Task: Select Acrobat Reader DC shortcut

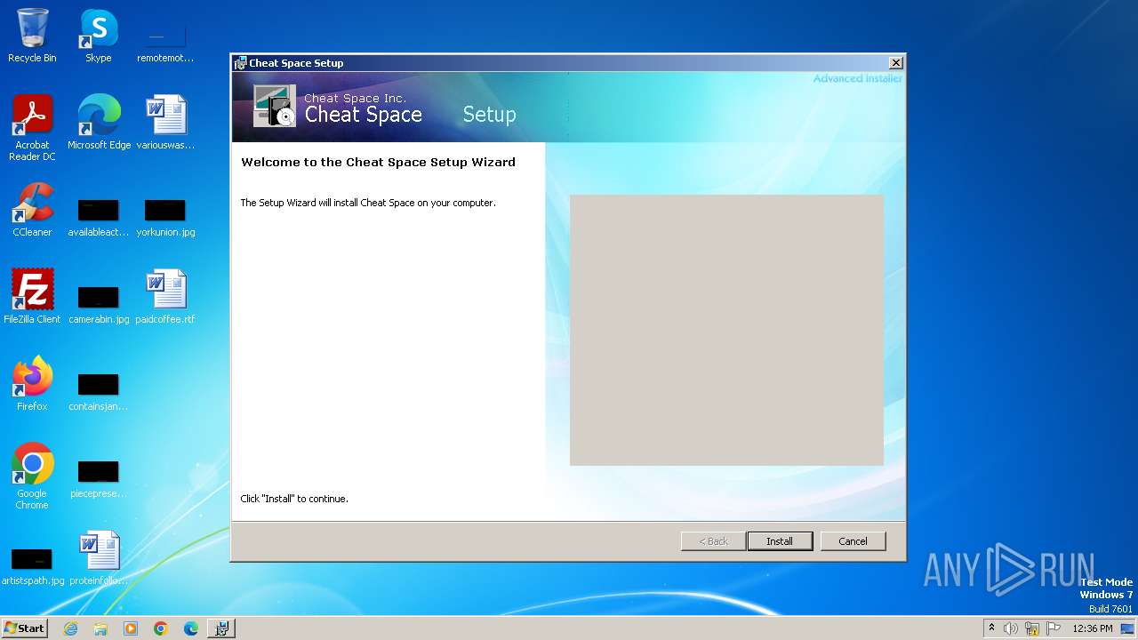Action: tap(32, 129)
